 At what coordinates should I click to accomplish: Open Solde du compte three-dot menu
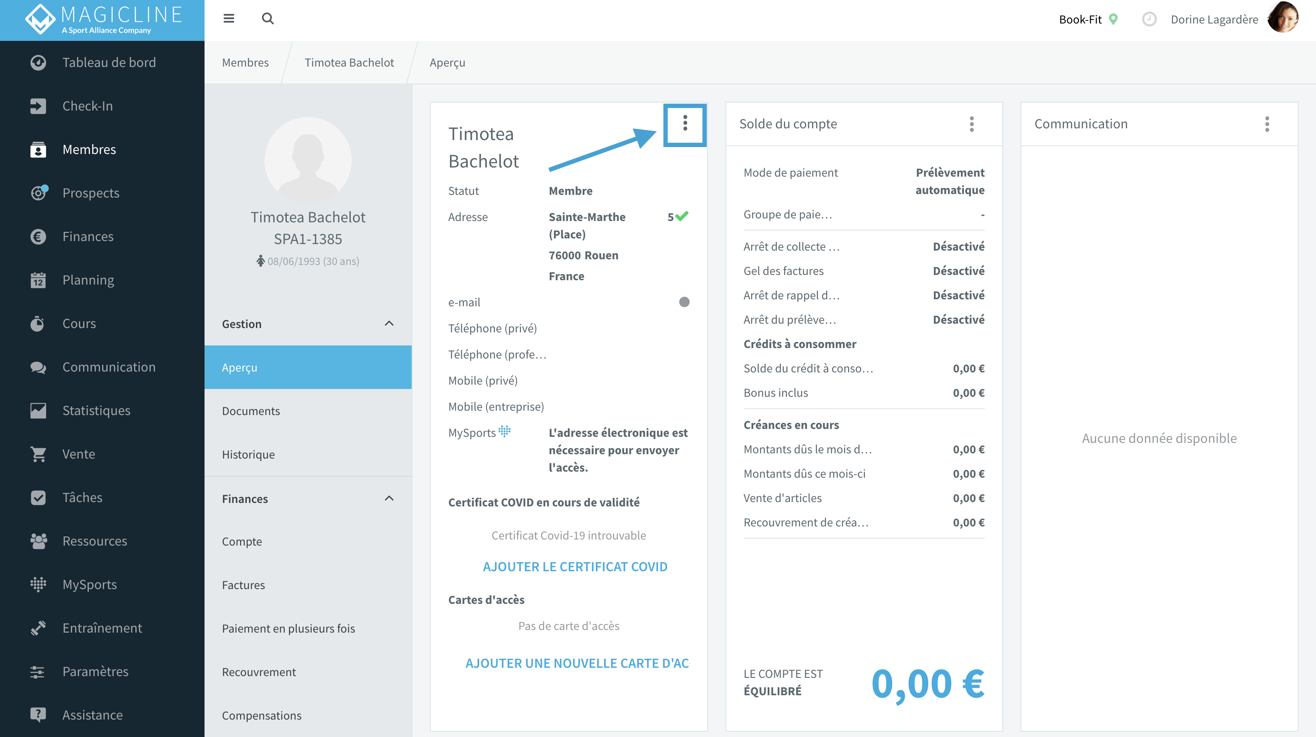[972, 124]
